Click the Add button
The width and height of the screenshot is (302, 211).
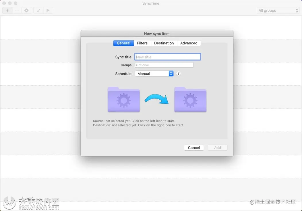(x=217, y=147)
